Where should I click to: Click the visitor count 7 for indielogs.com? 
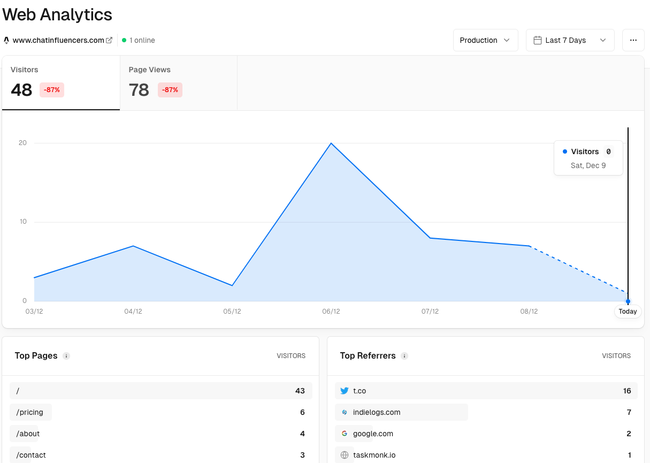pos(629,412)
